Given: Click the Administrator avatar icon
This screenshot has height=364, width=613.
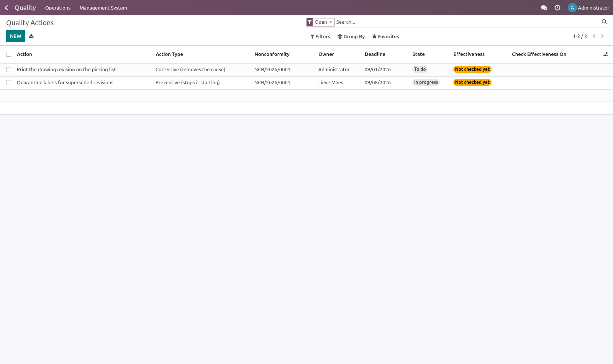Looking at the screenshot, I should tap(572, 8).
